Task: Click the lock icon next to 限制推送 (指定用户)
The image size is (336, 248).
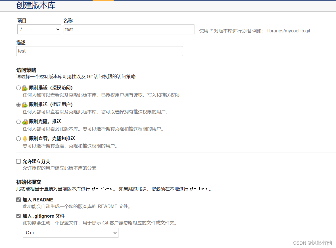Action: click(25, 105)
